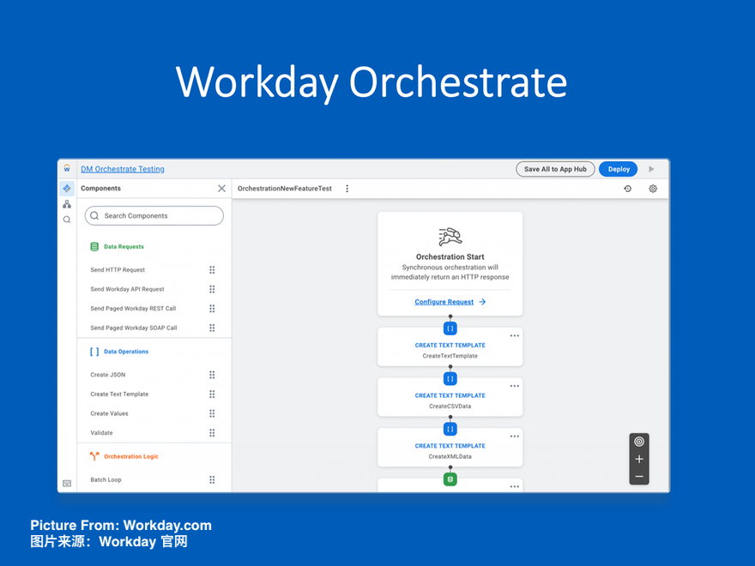Select the Orchestration Logic section heading
The height and width of the screenshot is (566, 755).
(x=131, y=456)
